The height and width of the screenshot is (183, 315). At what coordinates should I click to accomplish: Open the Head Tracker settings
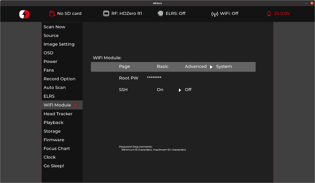58,114
